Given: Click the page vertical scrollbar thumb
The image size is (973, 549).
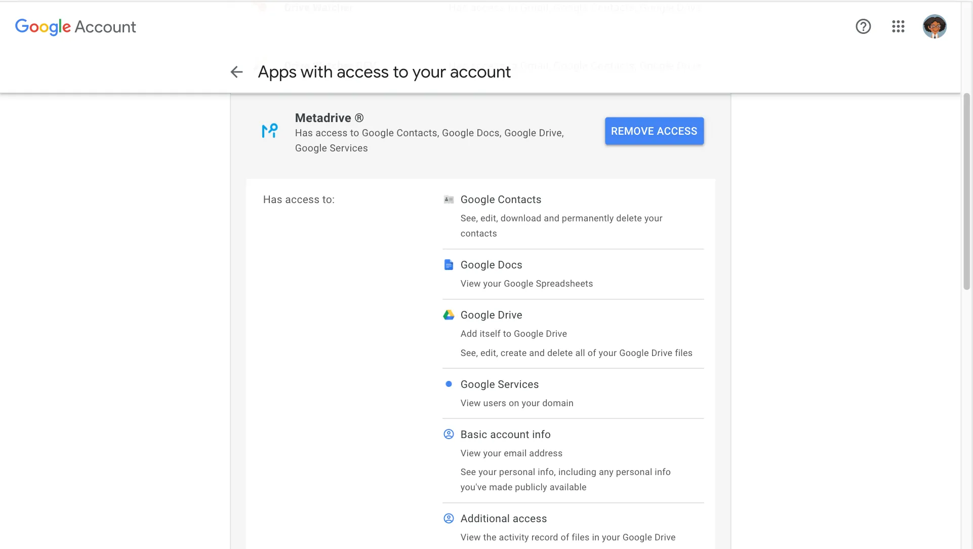Looking at the screenshot, I should click(x=966, y=191).
